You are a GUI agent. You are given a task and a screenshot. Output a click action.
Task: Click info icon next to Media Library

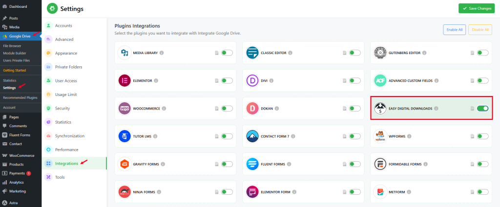tap(162, 53)
